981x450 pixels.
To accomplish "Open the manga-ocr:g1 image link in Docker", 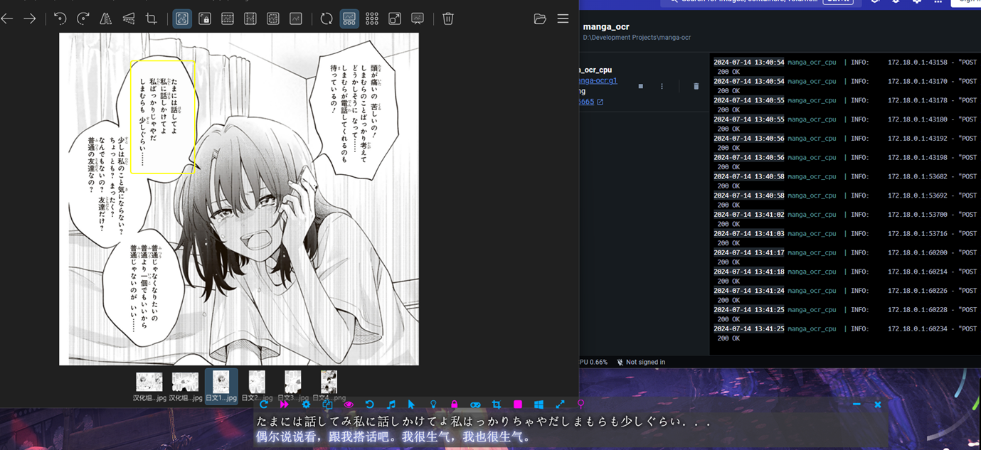I will tap(598, 80).
